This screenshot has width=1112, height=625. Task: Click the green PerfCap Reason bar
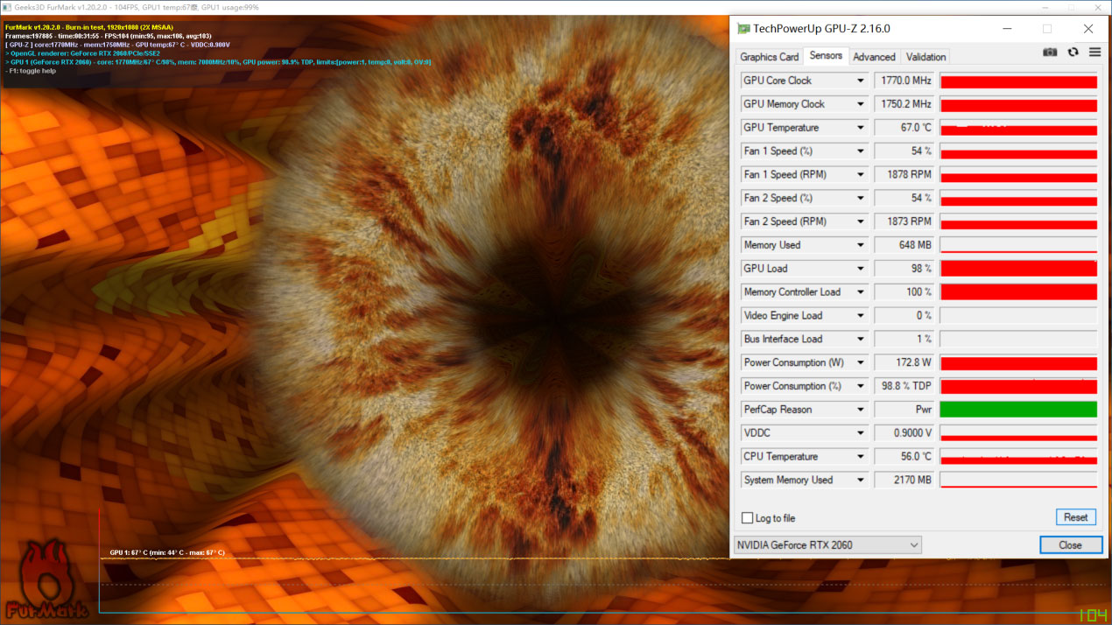(1017, 410)
